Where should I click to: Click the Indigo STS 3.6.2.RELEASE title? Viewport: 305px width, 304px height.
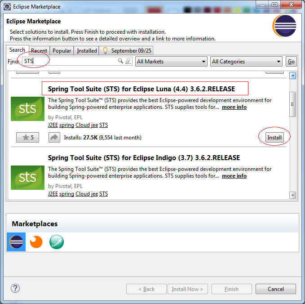pos(144,157)
